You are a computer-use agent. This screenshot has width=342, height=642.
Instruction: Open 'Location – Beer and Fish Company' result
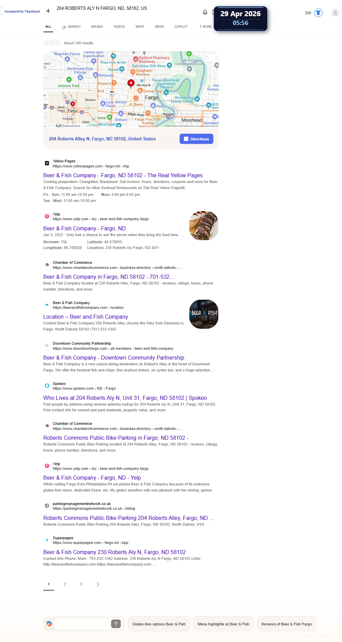tap(85, 317)
